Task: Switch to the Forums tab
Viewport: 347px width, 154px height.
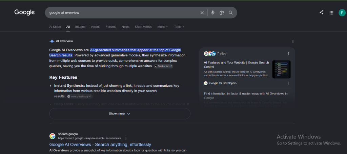Action: click(111, 27)
